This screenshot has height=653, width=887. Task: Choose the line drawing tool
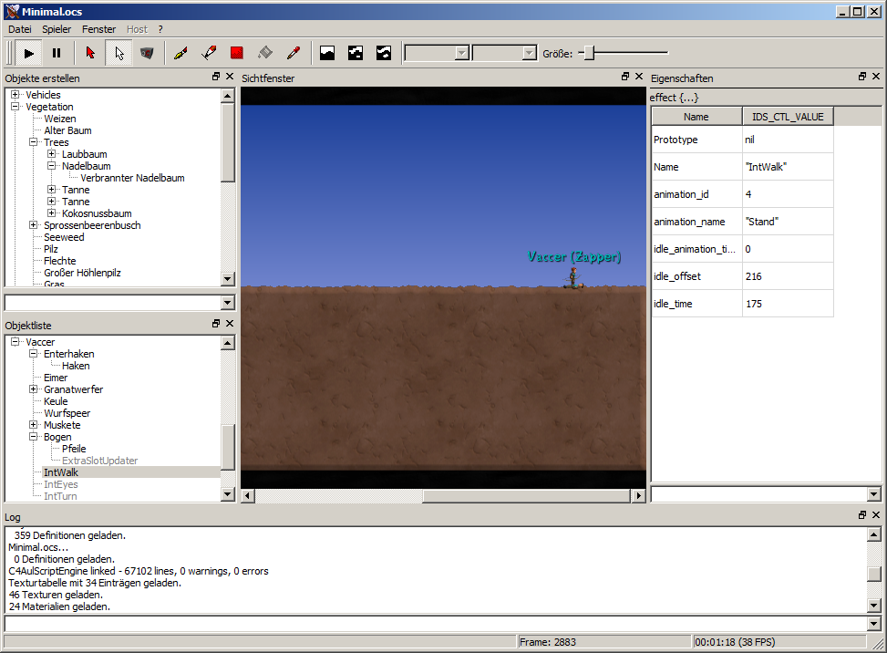(x=208, y=53)
